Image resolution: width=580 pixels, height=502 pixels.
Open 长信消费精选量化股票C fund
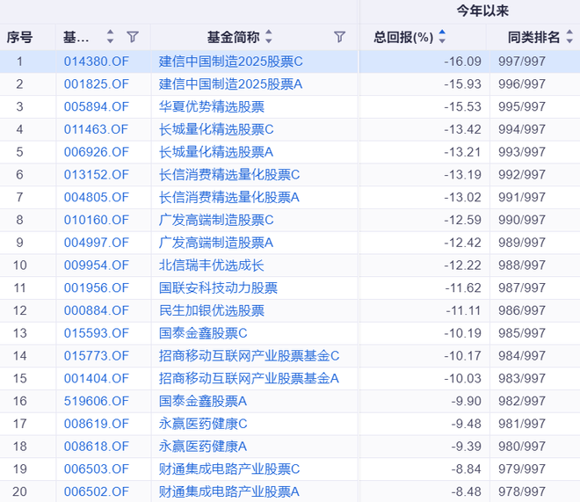point(229,175)
